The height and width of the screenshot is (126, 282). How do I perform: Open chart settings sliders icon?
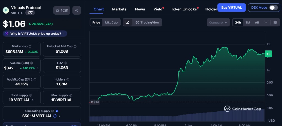click(x=275, y=22)
